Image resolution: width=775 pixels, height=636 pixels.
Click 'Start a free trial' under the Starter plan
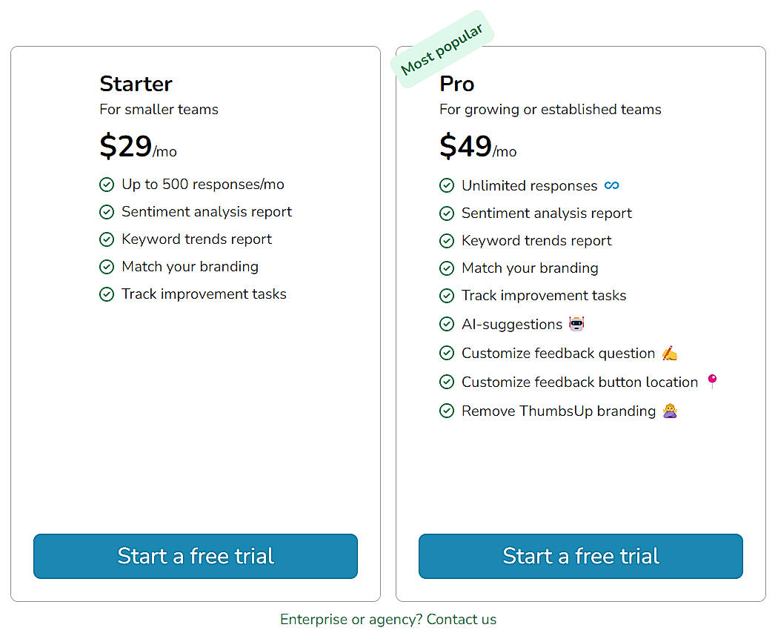click(195, 556)
